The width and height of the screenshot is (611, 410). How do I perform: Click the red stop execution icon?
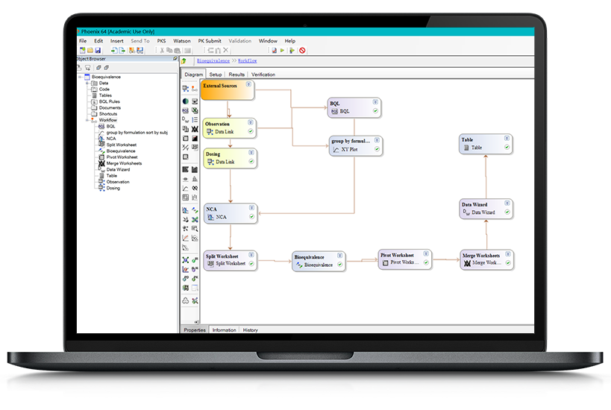tap(302, 50)
